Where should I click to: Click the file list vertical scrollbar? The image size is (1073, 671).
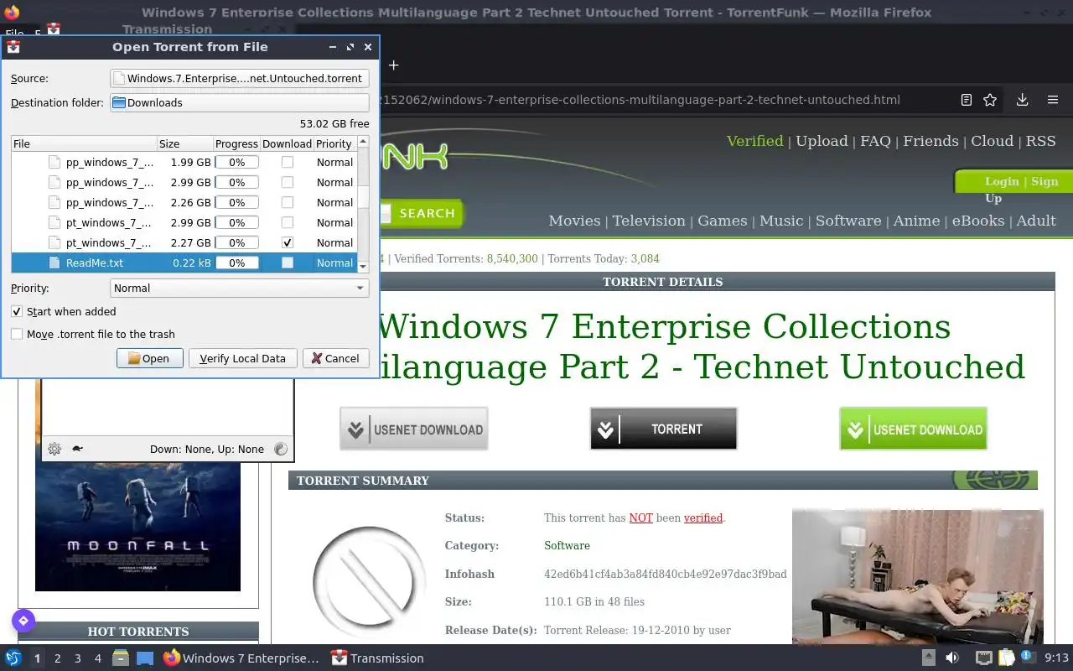tap(363, 204)
